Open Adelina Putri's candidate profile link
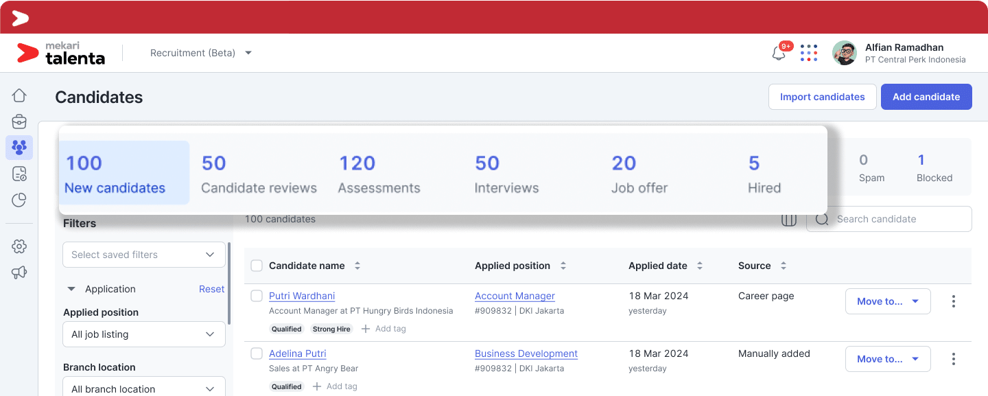 pos(298,353)
